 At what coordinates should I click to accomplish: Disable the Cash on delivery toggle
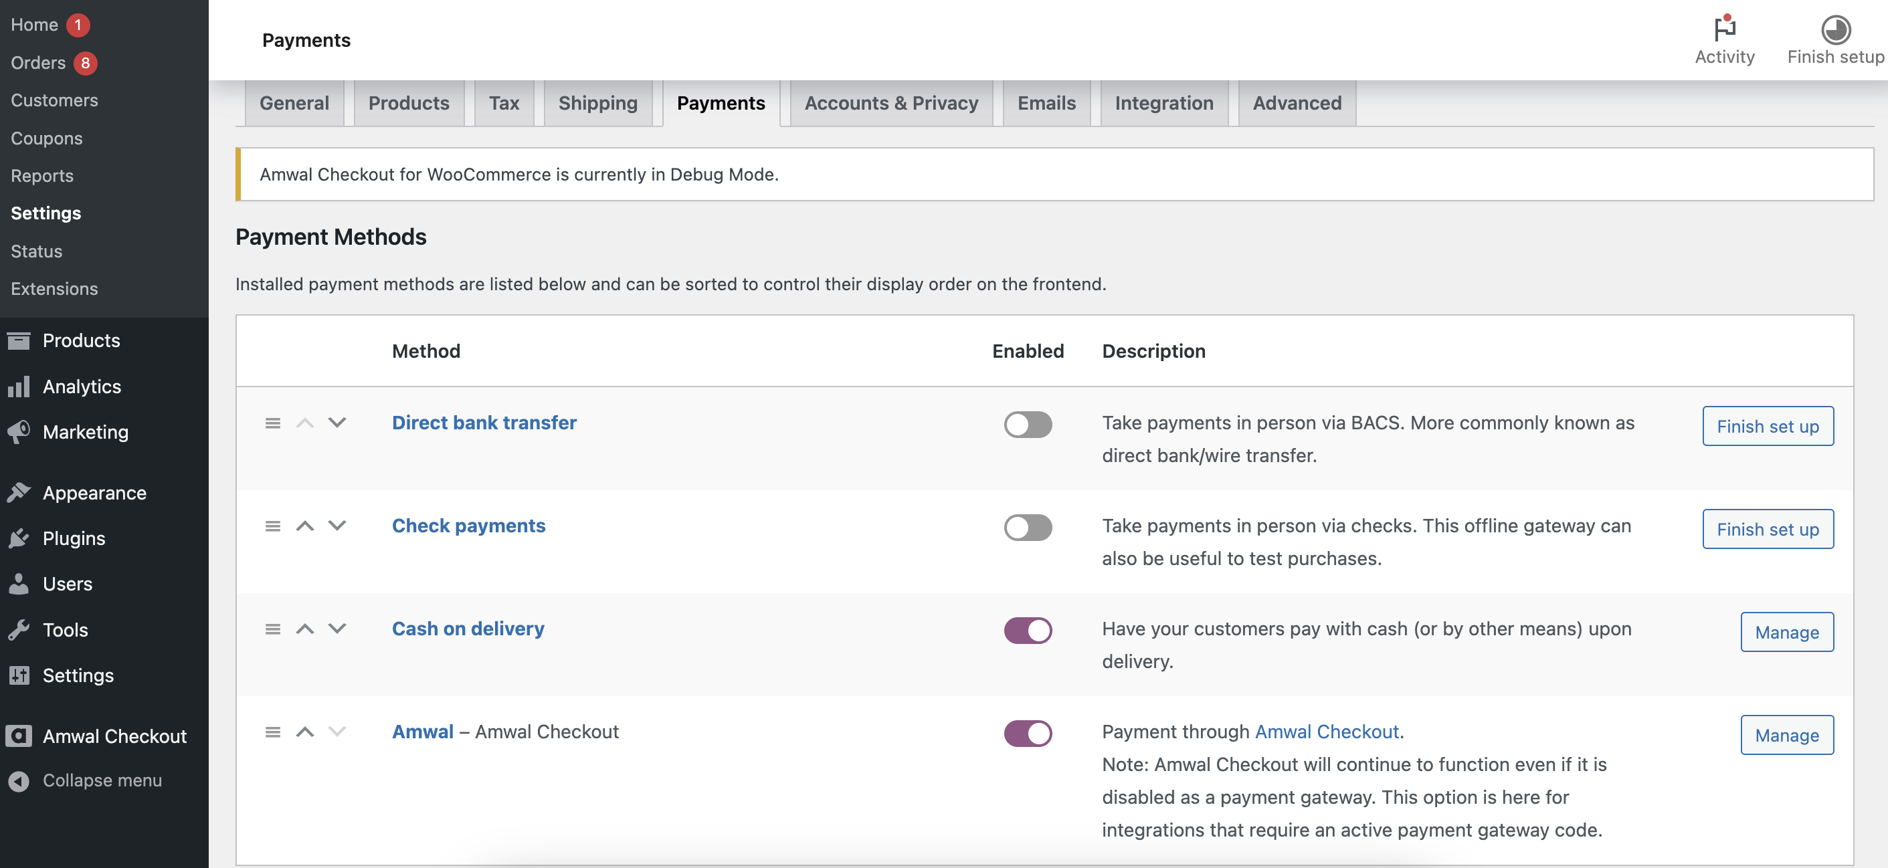click(1027, 630)
